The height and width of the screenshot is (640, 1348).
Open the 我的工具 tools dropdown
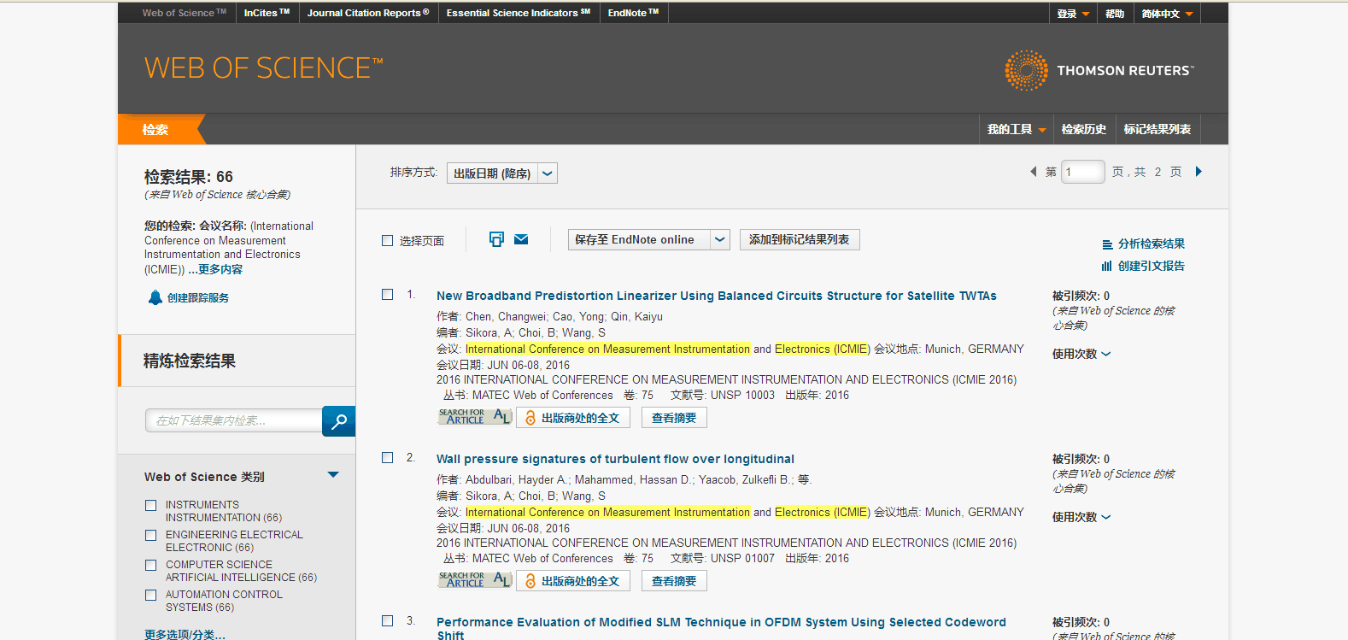(x=1017, y=129)
